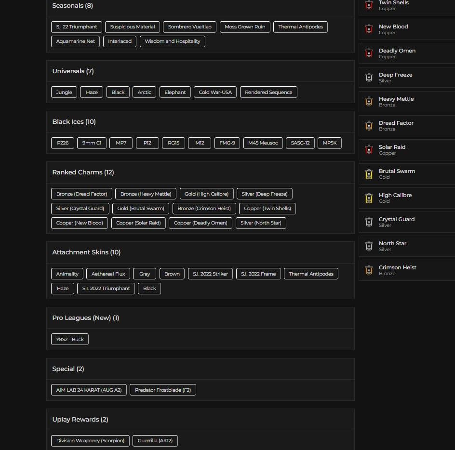Image resolution: width=455 pixels, height=450 pixels.
Task: Click the Y8S2 - Buck pro league tag
Action: click(x=70, y=339)
